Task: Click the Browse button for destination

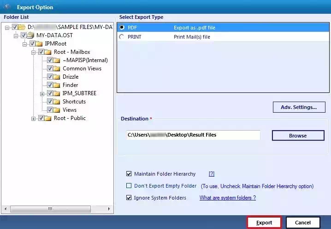Action: [298, 136]
